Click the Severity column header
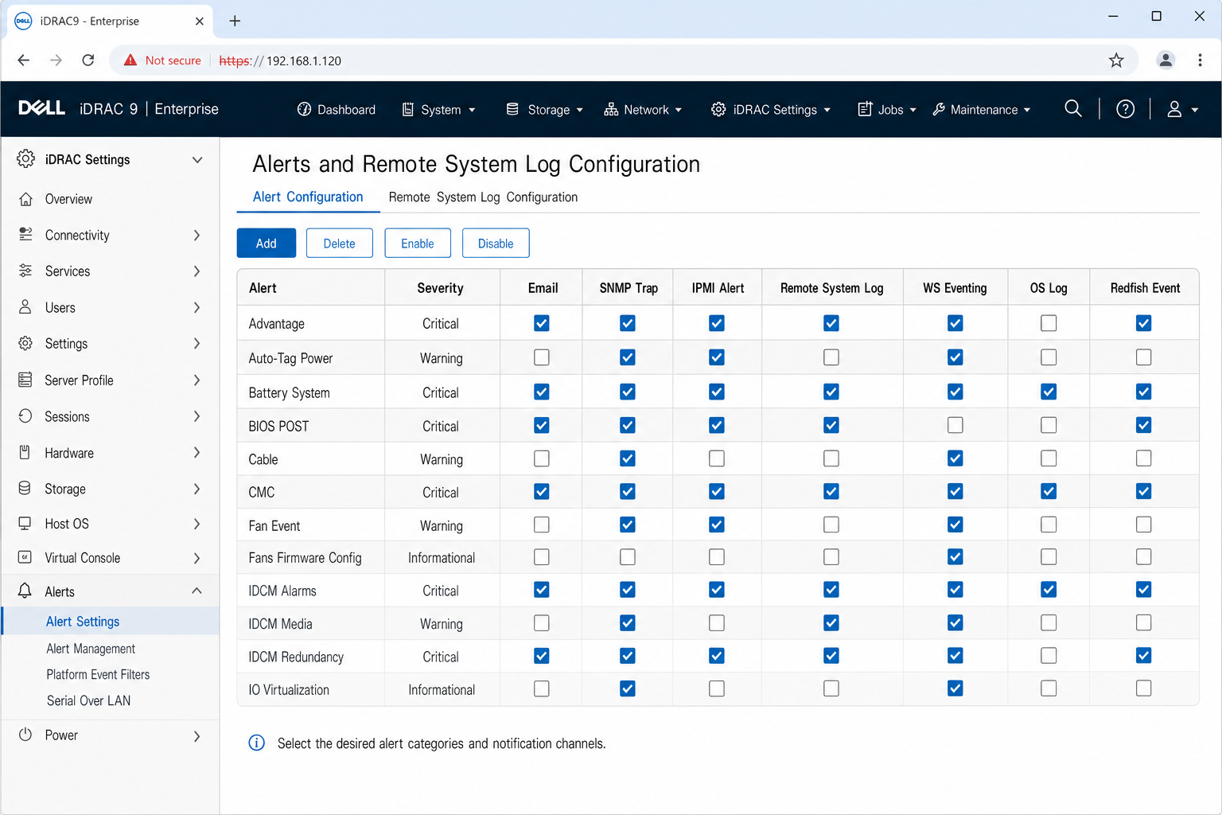The image size is (1222, 815). pyautogui.click(x=440, y=288)
